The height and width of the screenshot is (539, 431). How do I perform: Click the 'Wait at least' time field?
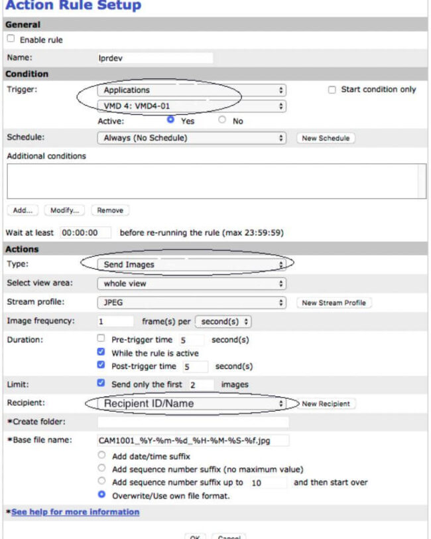tap(86, 233)
